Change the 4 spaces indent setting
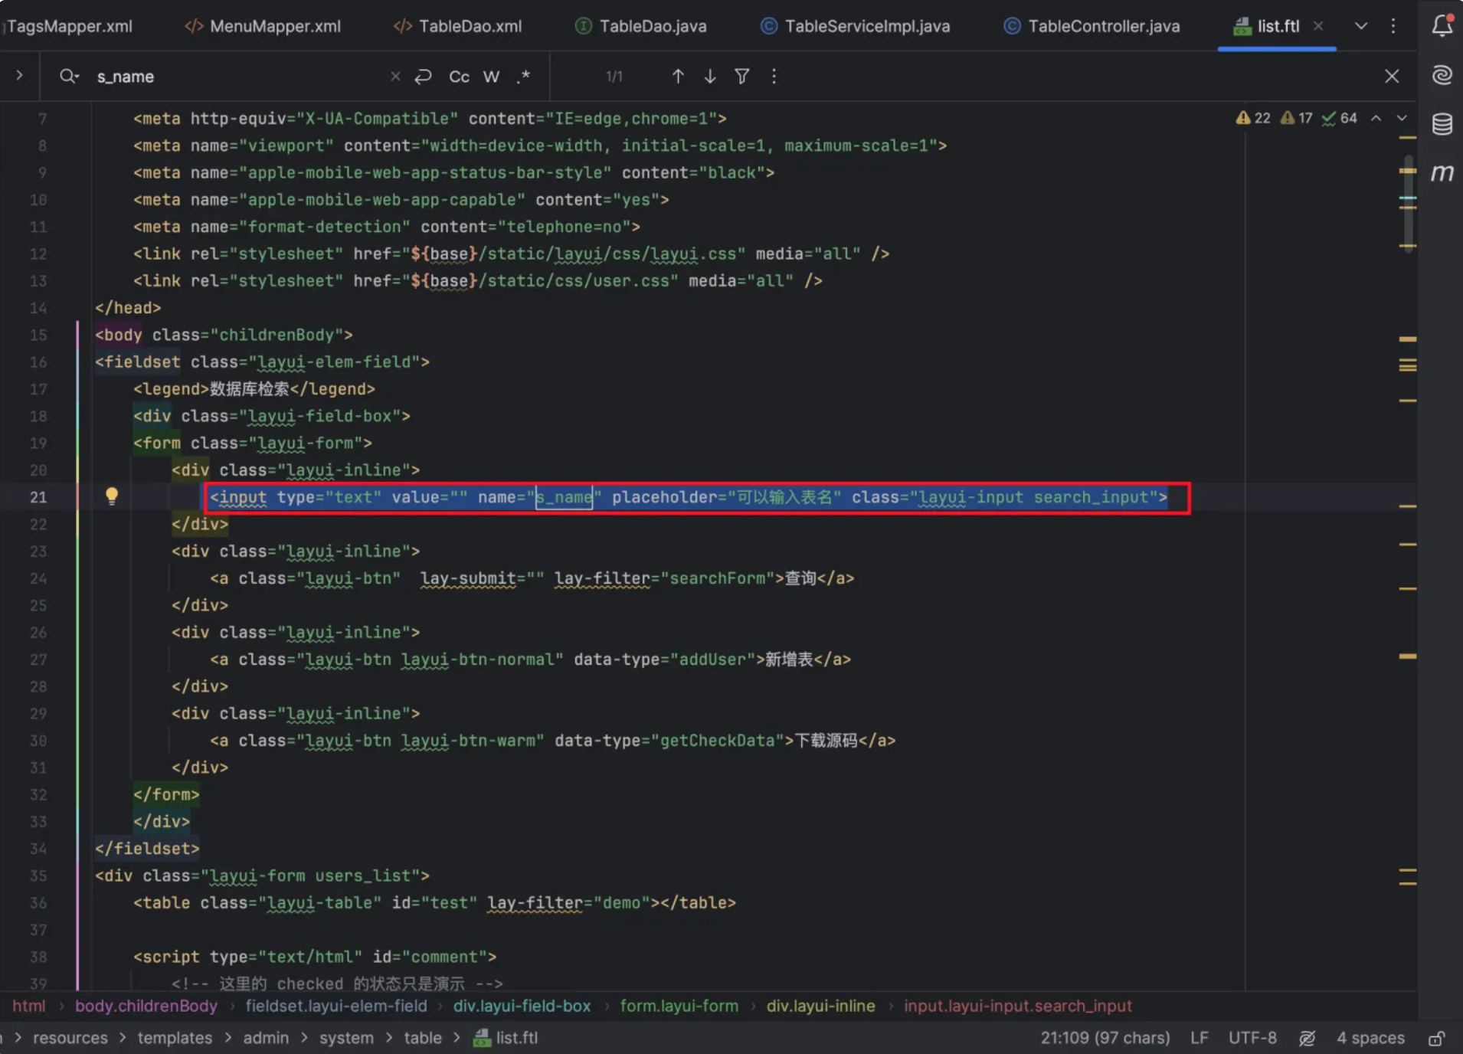 [1370, 1038]
